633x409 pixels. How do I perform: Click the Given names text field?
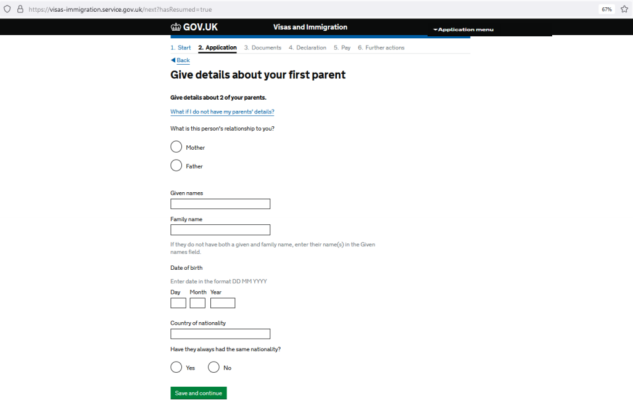click(x=220, y=204)
